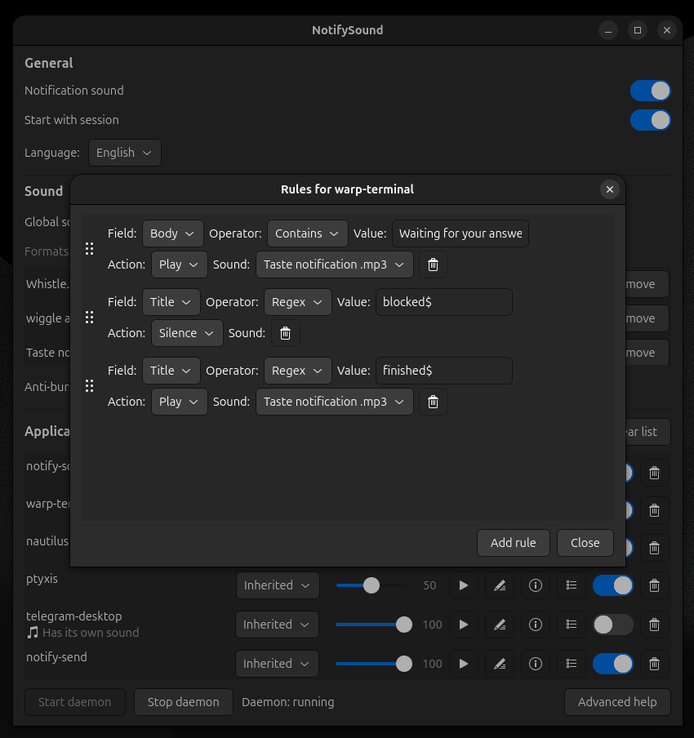Open the Sound dropdown of the Body rule
This screenshot has width=694, height=738.
[334, 265]
